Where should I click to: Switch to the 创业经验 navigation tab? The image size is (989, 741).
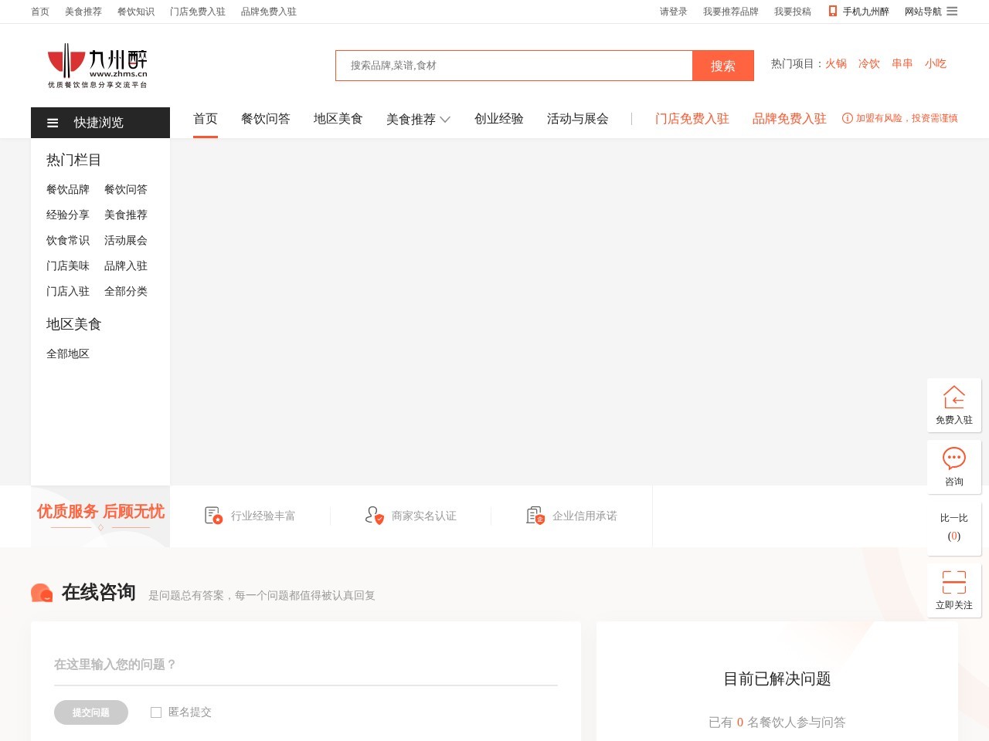pyautogui.click(x=499, y=119)
